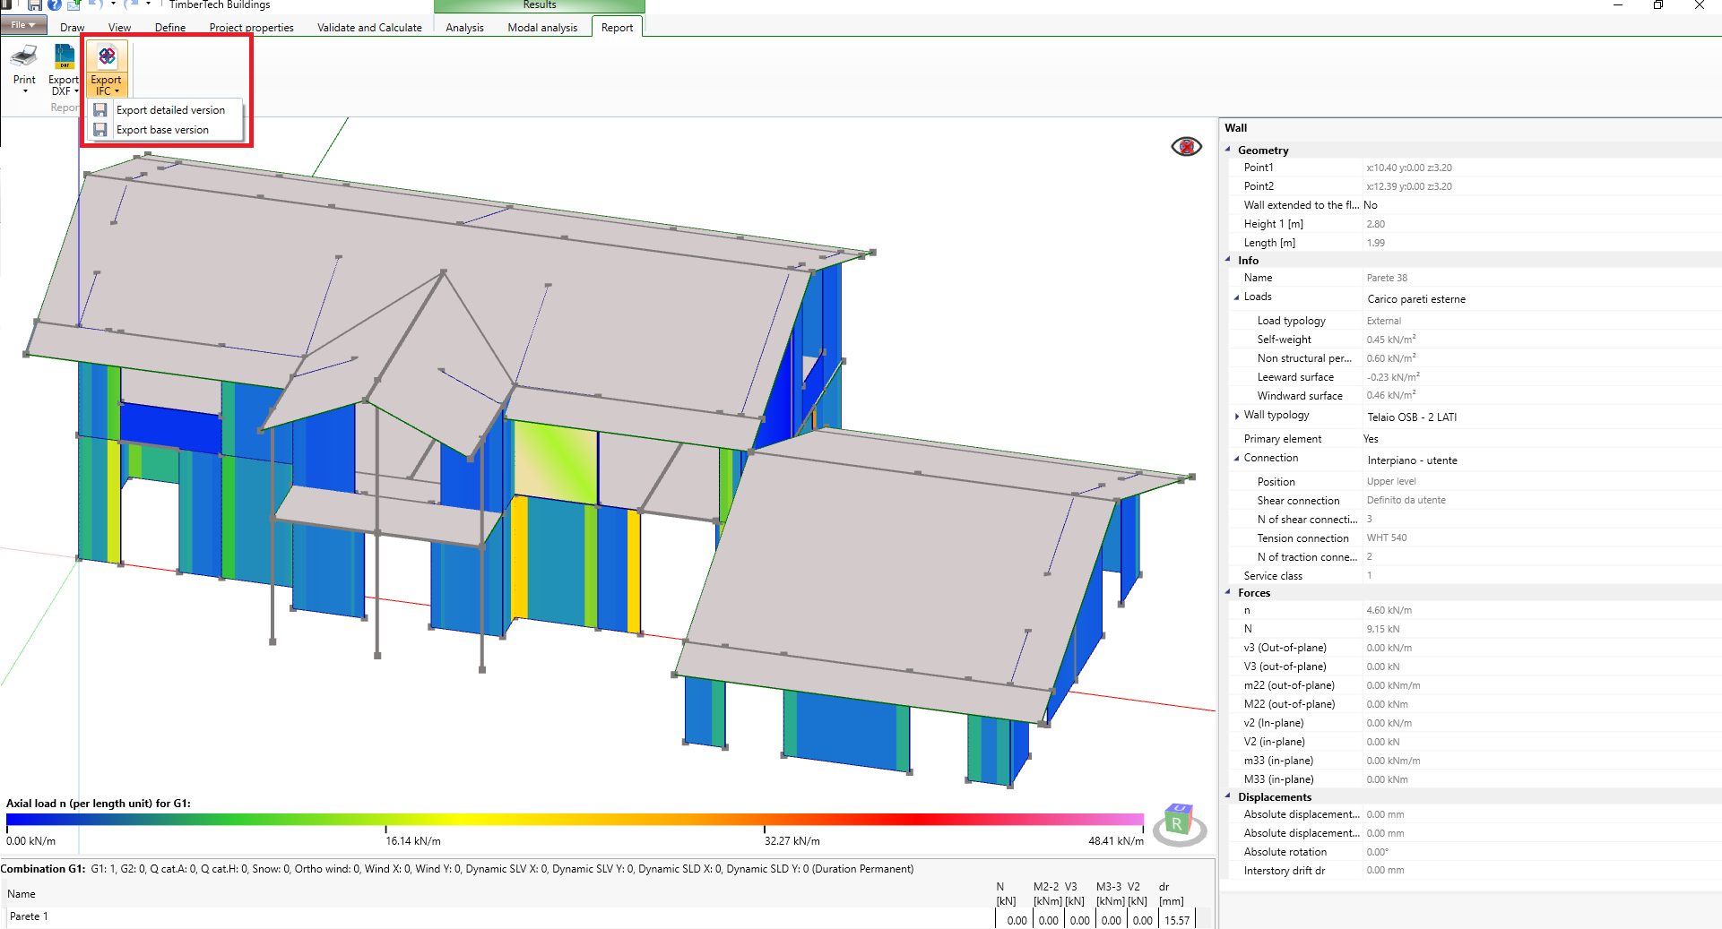Click the Print printer icon
Screen dimensions: 1722x929
point(24,56)
